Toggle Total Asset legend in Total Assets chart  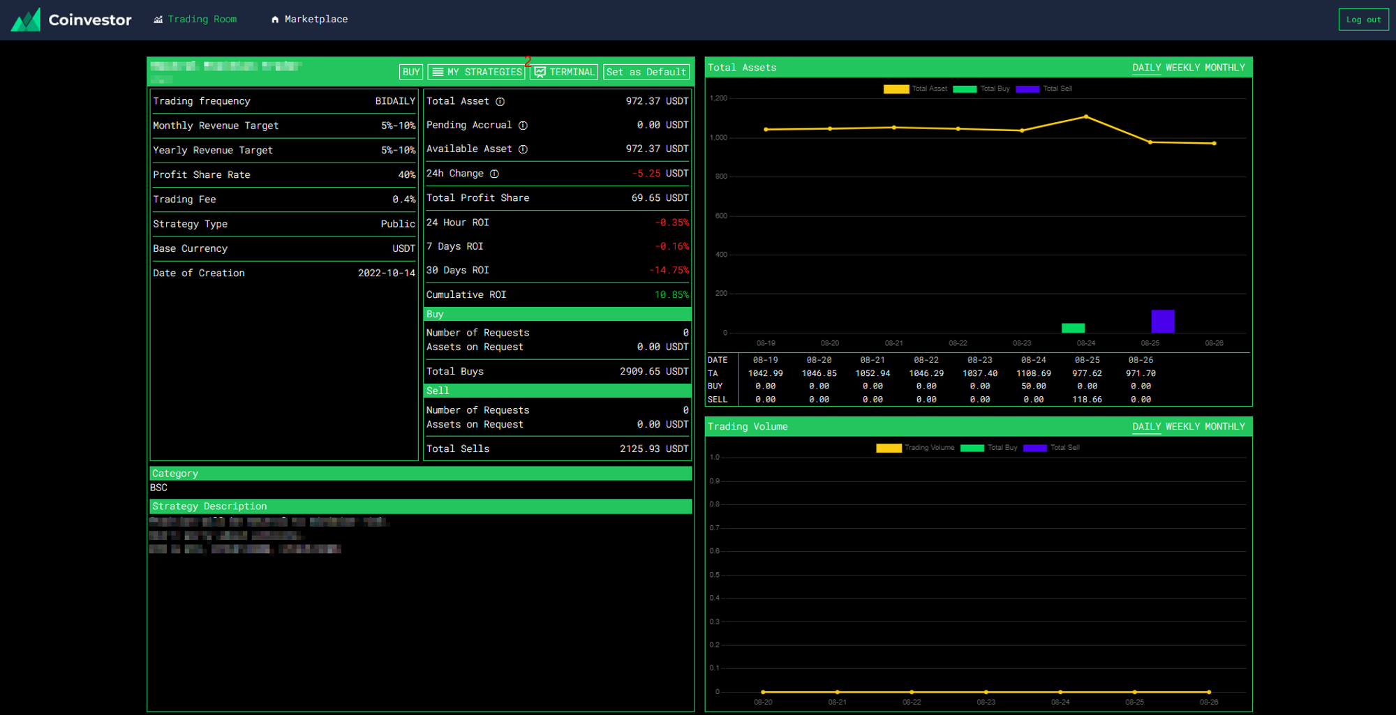(915, 89)
